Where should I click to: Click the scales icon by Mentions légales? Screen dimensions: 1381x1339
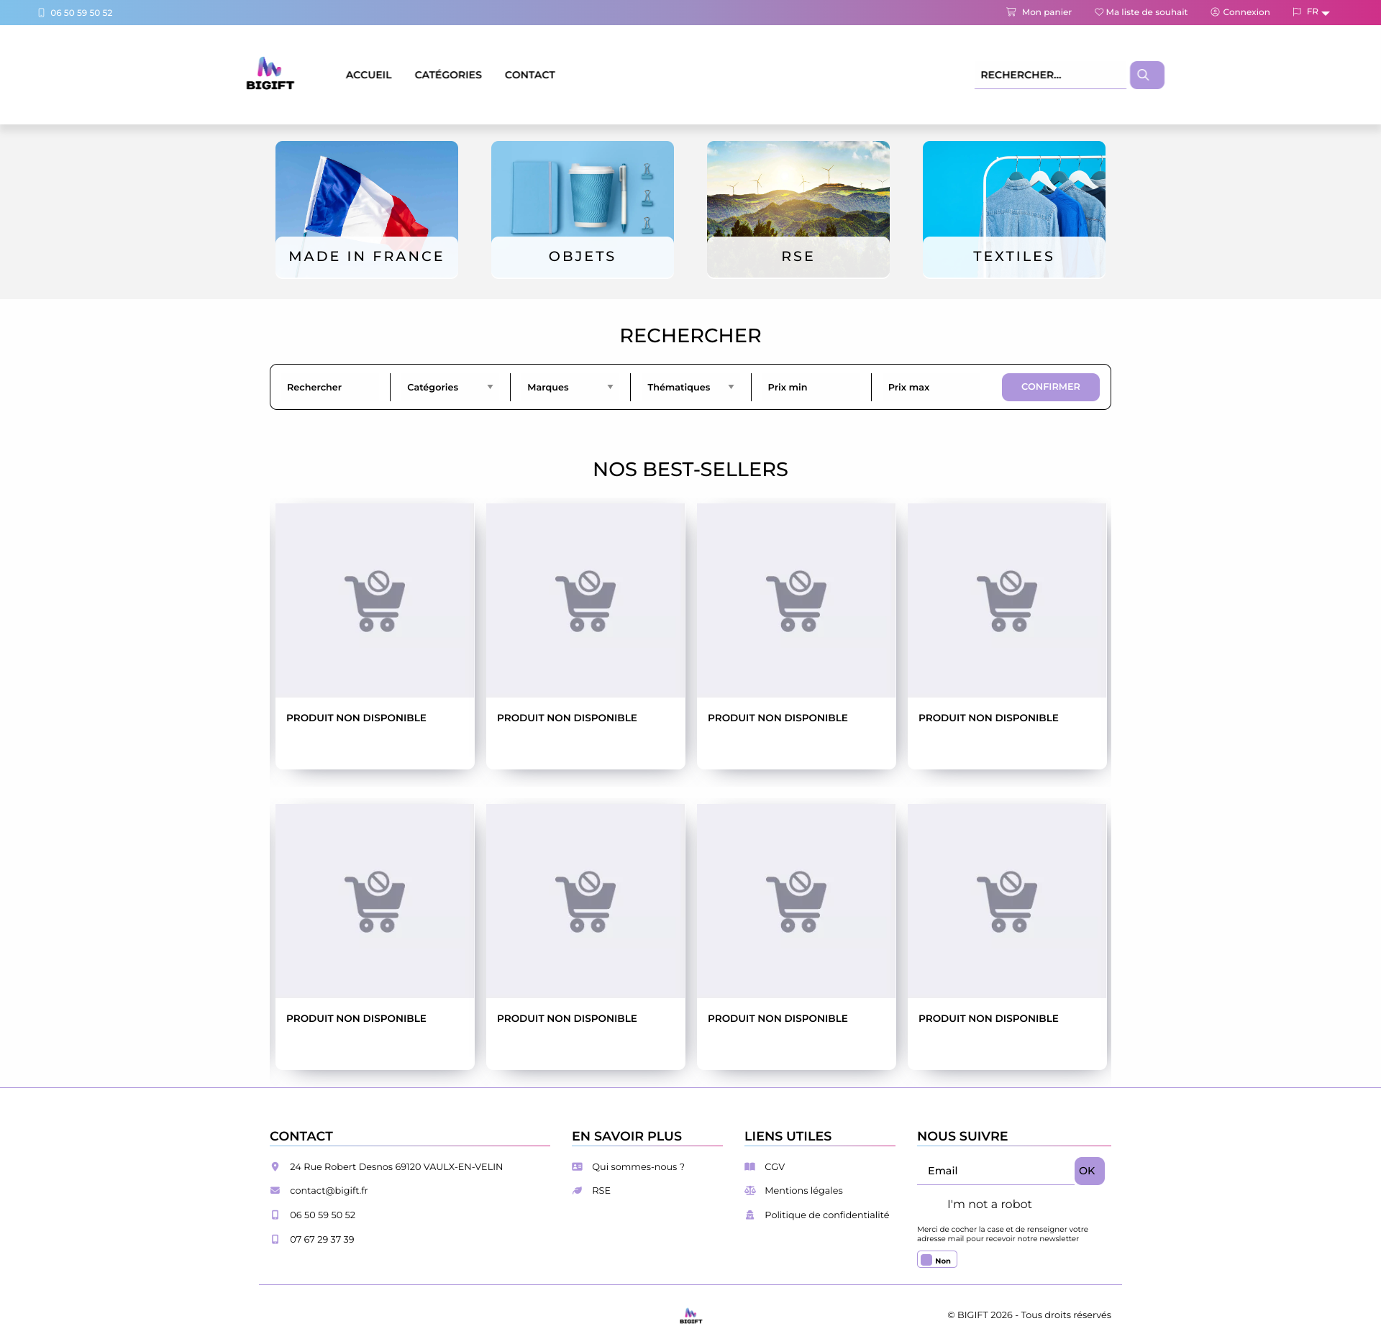[749, 1190]
